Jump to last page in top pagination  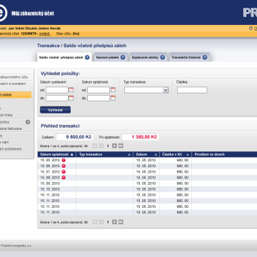(121, 146)
